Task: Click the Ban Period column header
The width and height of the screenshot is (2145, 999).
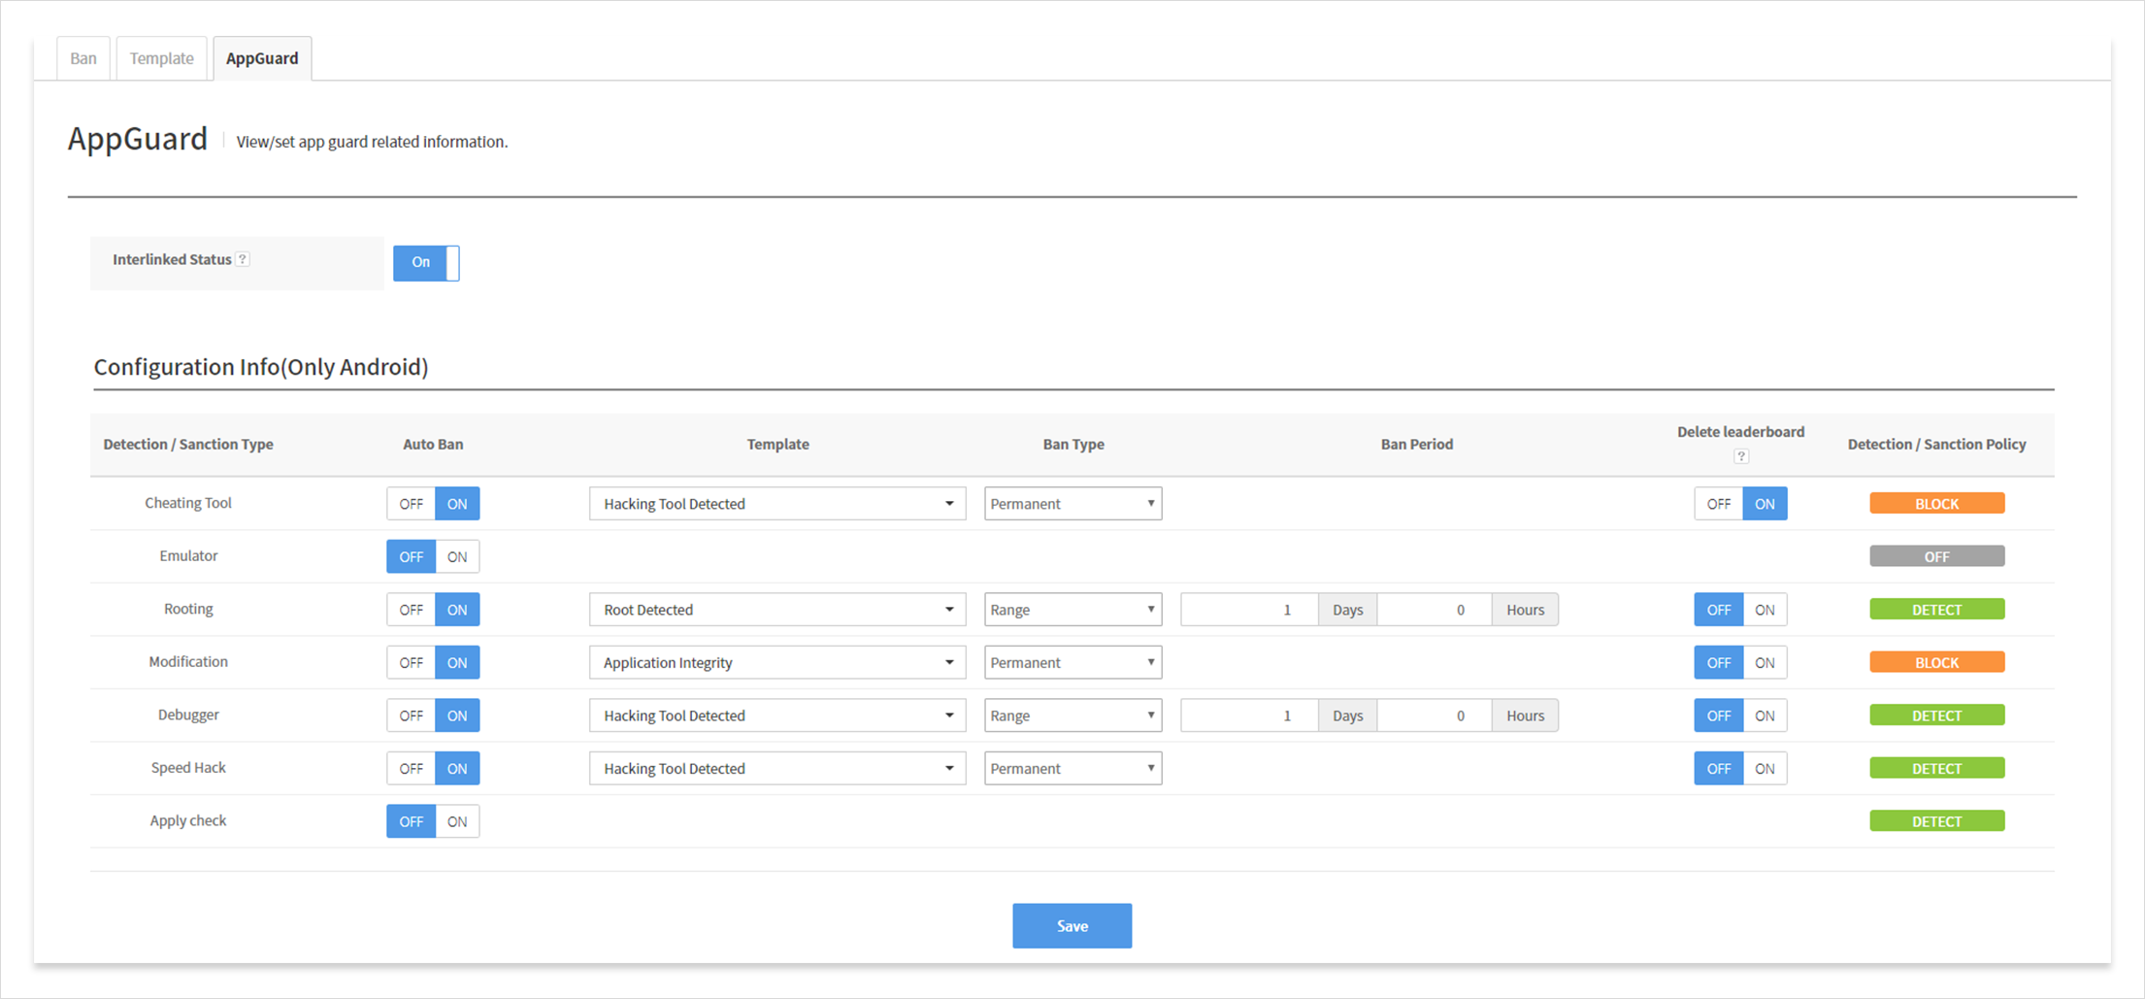Action: [1417, 445]
